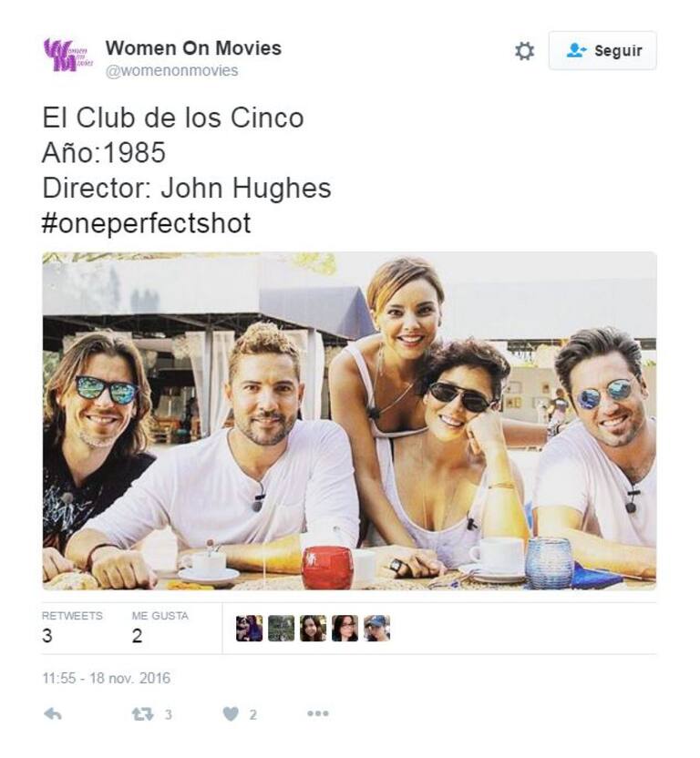Click the fourth liker avatar thumbnail
The height and width of the screenshot is (758, 700).
point(345,629)
